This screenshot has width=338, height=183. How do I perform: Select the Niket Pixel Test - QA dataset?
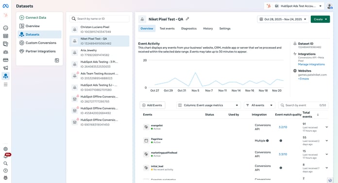[x=100, y=41]
